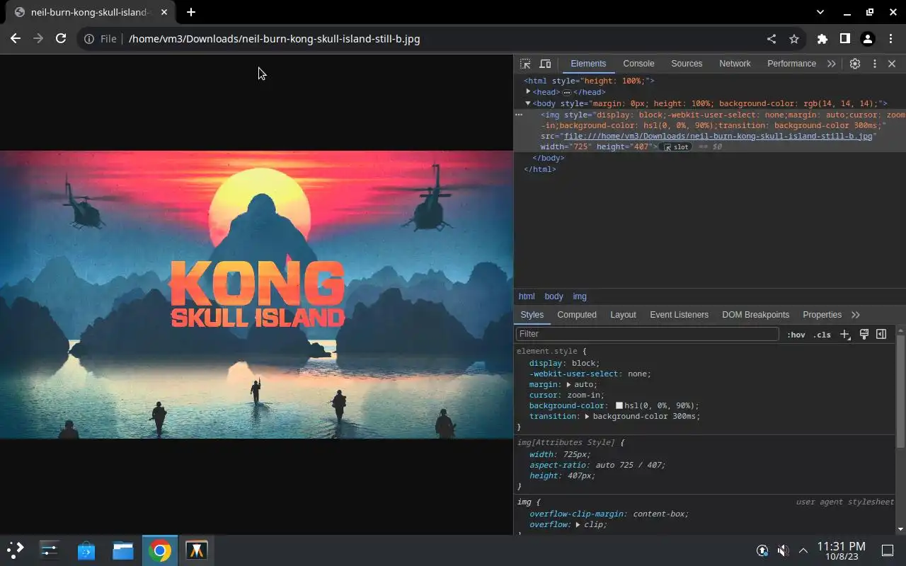Open the DOM Breakpoints tab

click(x=755, y=315)
